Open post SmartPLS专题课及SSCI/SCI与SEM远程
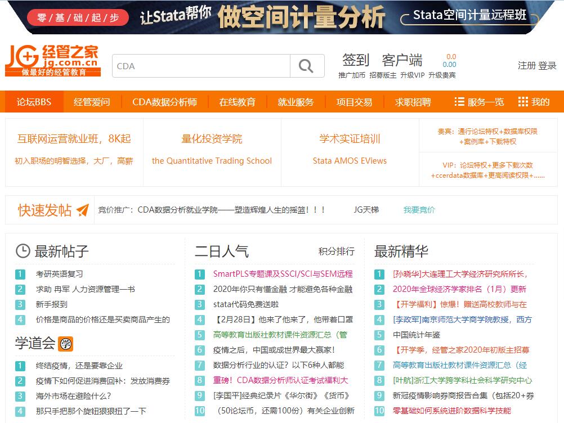Screen dimensions: 564x423 tap(283, 274)
